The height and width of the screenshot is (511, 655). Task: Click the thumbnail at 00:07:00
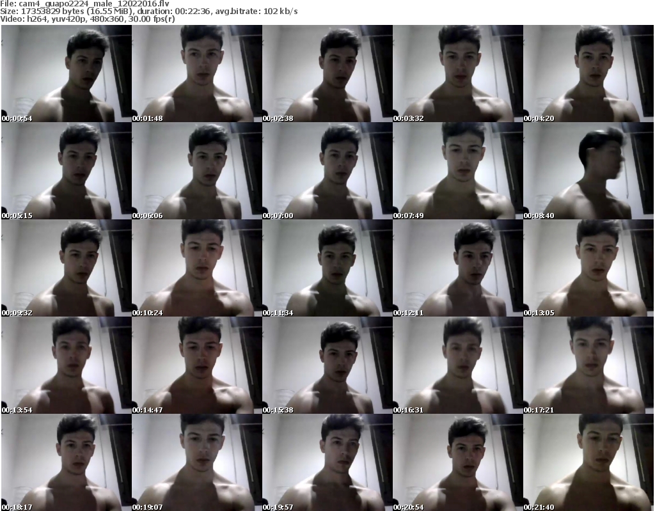327,171
